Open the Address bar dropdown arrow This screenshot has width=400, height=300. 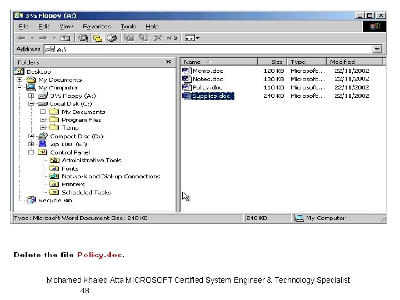pos(377,49)
